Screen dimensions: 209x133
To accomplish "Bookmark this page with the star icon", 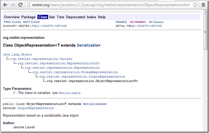I will pos(195,5).
